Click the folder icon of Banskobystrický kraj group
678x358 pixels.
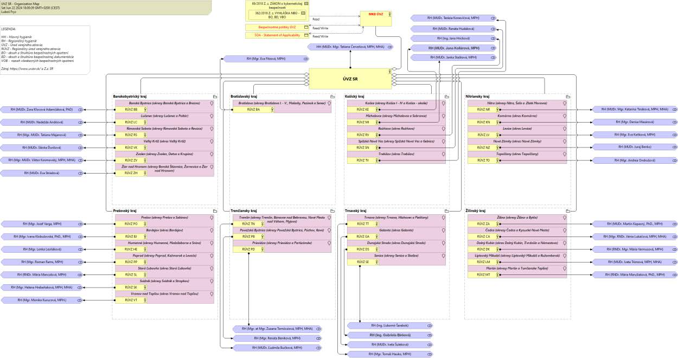tap(215, 97)
